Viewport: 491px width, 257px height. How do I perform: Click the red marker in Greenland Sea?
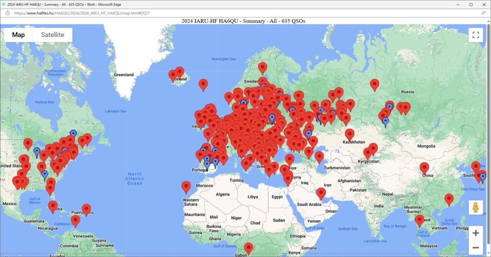[x=203, y=84]
